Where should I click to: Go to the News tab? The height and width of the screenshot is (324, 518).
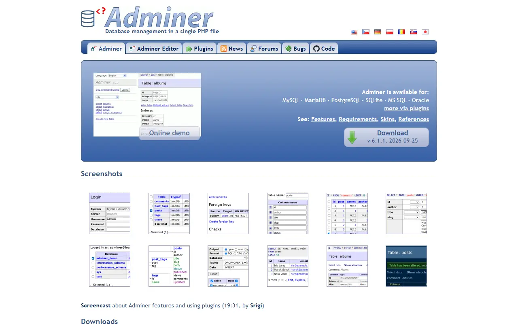point(231,49)
